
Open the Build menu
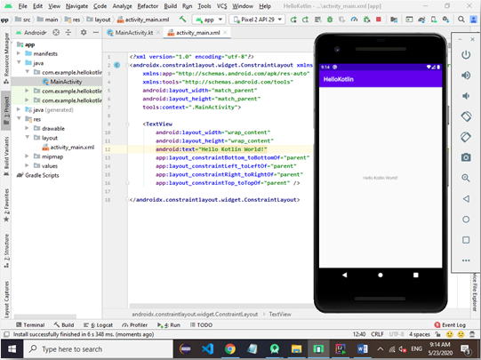(x=170, y=6)
